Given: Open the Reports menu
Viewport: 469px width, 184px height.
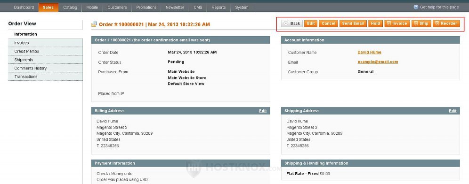Looking at the screenshot, I should tap(218, 8).
